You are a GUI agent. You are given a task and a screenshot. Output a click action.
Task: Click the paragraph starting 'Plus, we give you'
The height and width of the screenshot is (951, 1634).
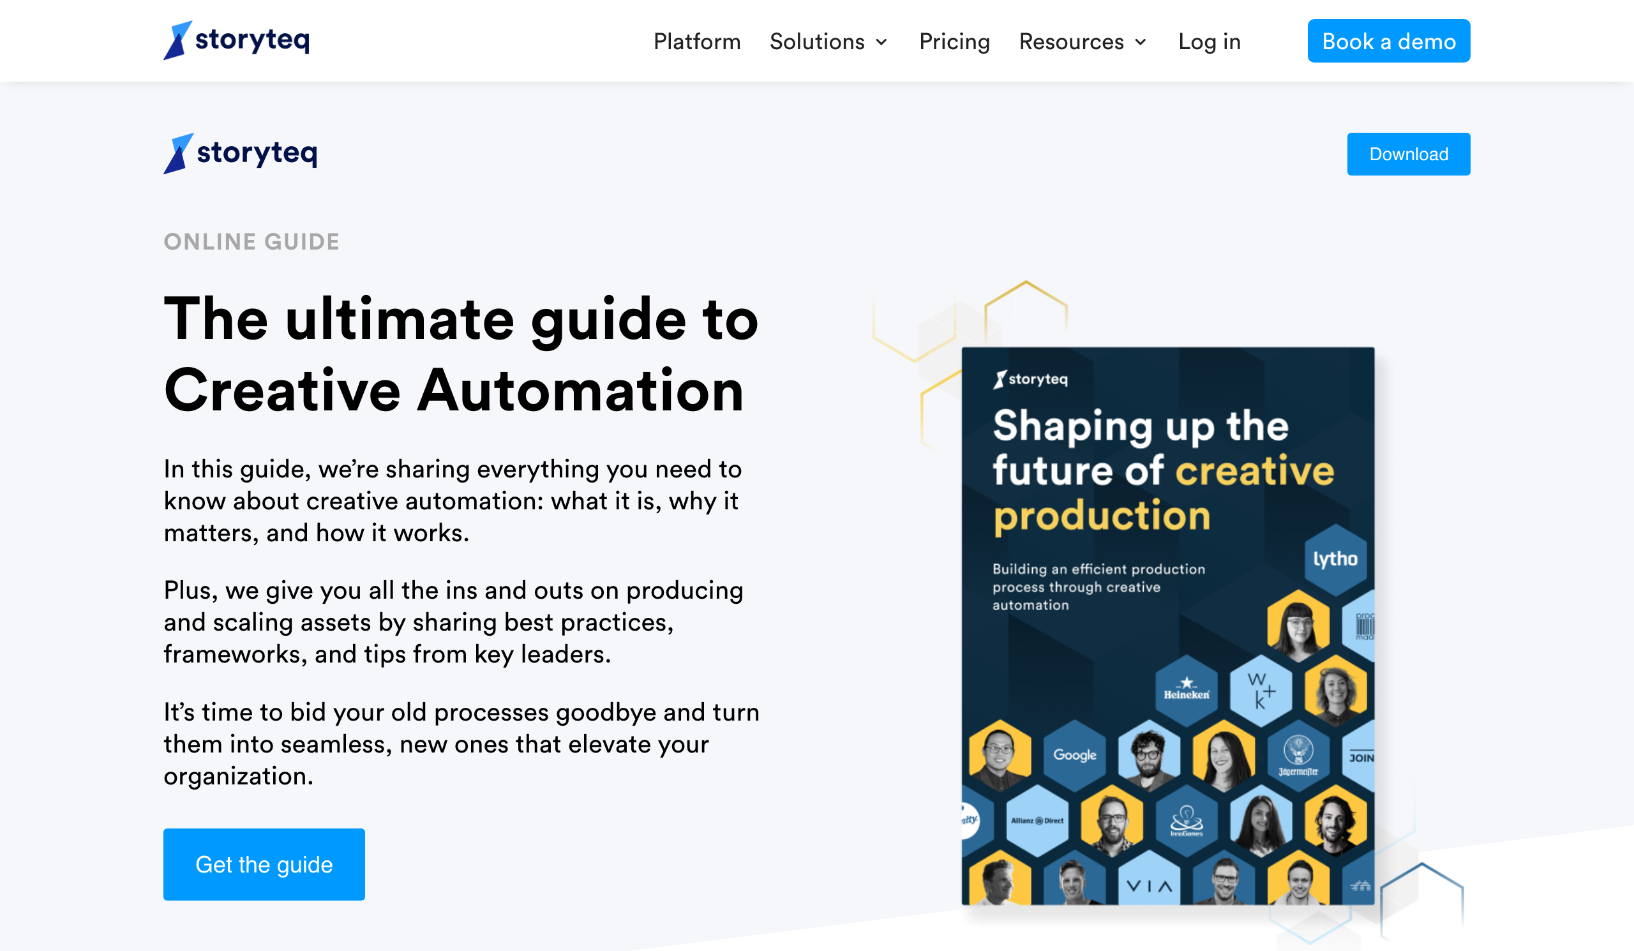(x=453, y=622)
